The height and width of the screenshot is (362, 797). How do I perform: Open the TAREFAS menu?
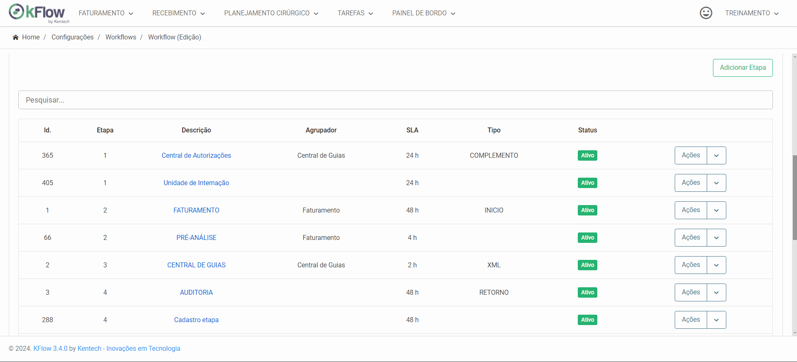(355, 13)
